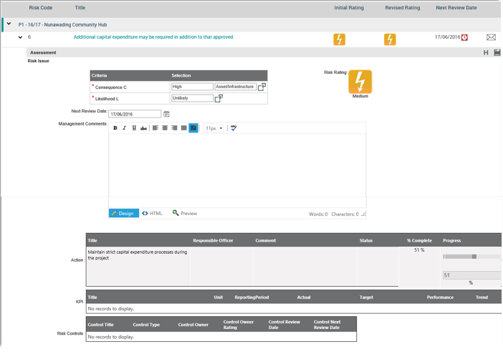The image size is (503, 362).
Task: Open Likelihood L selection popup icon
Action: (x=219, y=98)
